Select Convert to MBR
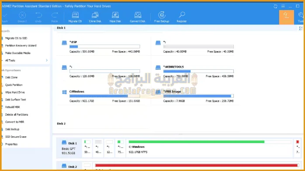 (14, 122)
